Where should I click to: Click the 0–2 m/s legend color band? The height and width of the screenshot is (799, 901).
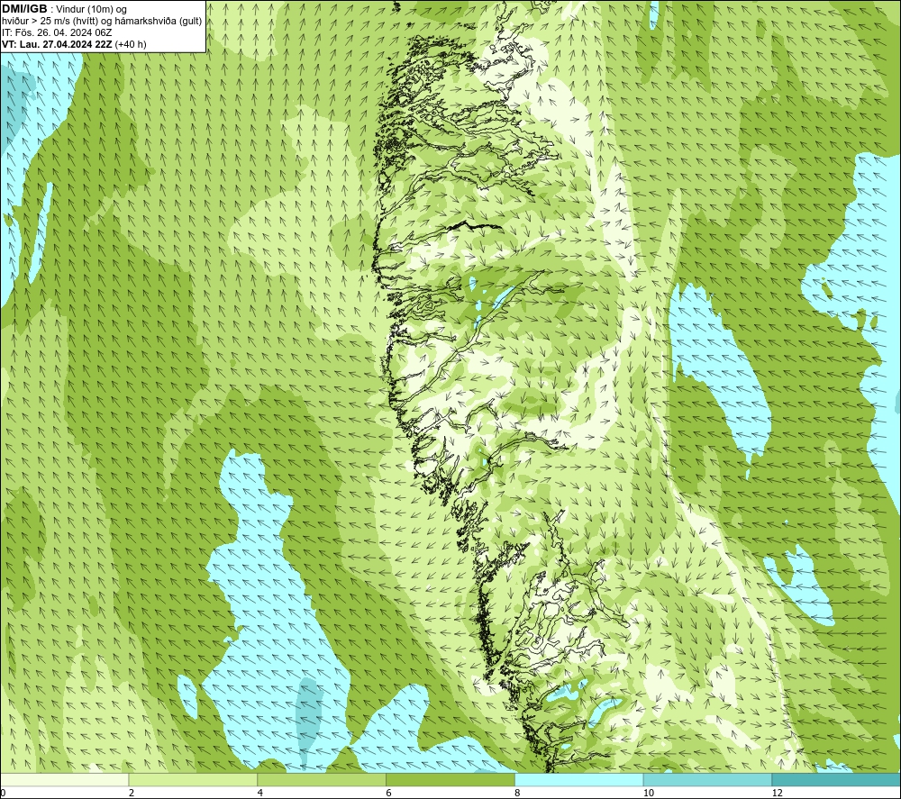64,779
